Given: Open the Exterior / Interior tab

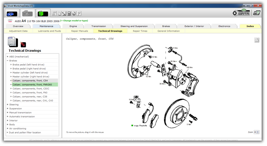Looking at the screenshot, I should [194, 26].
